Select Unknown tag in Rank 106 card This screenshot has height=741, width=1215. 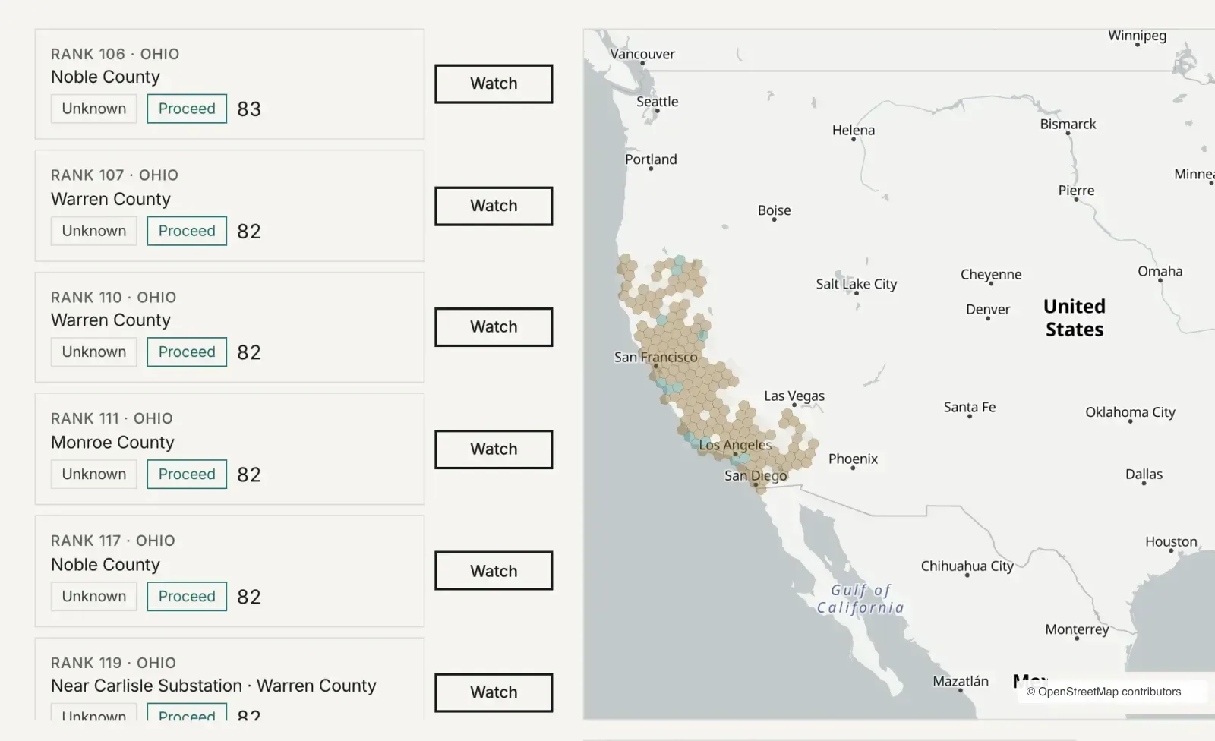[94, 109]
